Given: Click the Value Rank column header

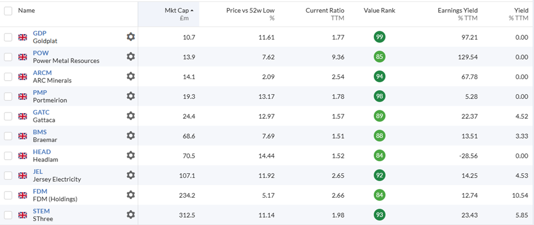Looking at the screenshot, I should (379, 11).
